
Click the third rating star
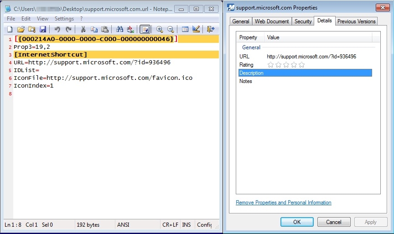pyautogui.click(x=286, y=65)
